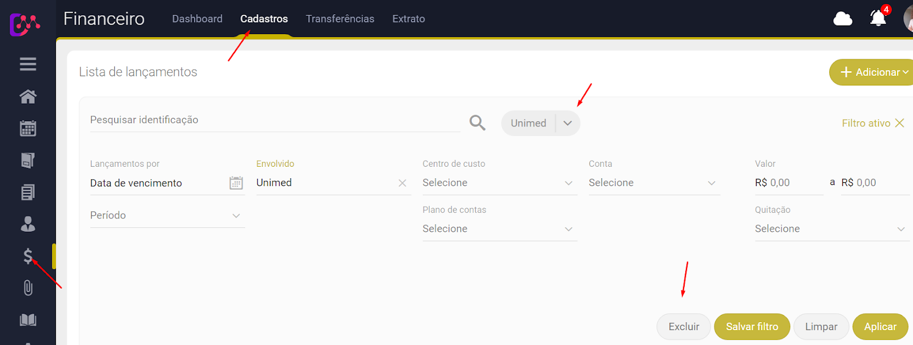Remove active filter with X
The width and height of the screenshot is (913, 345).
coord(899,123)
